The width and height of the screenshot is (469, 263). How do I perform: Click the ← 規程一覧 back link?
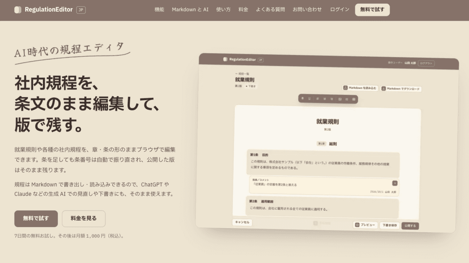point(242,73)
